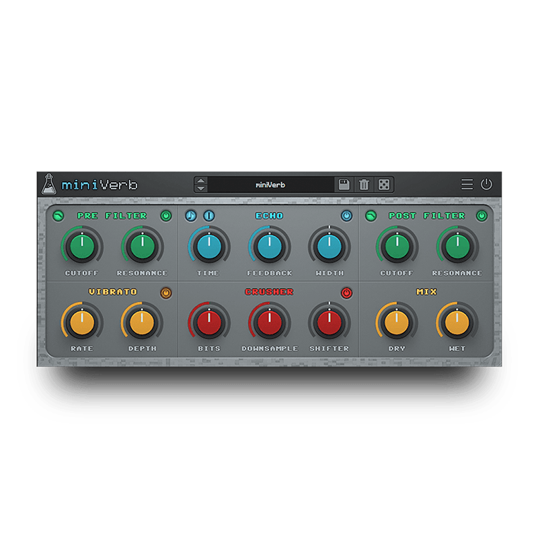
Task: Toggle Post Filter power button
Action: point(482,216)
